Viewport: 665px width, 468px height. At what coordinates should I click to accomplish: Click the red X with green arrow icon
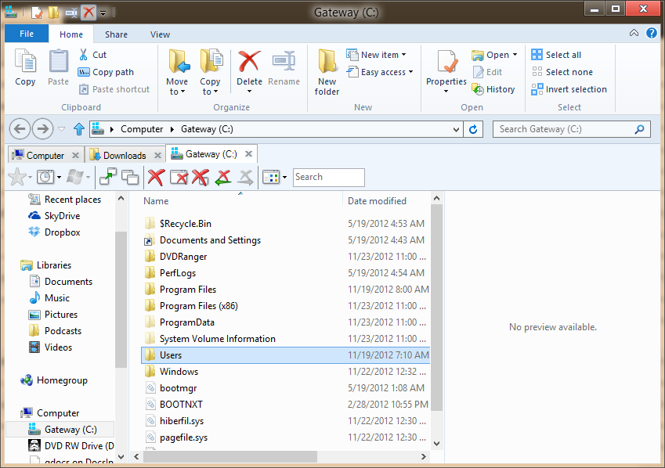223,177
